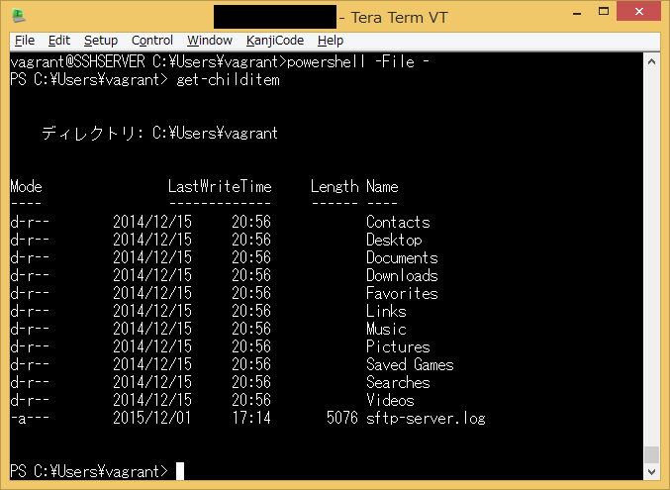Screen dimensions: 670x490
Task: Maximize the Tera Term window
Action: pos(604,12)
